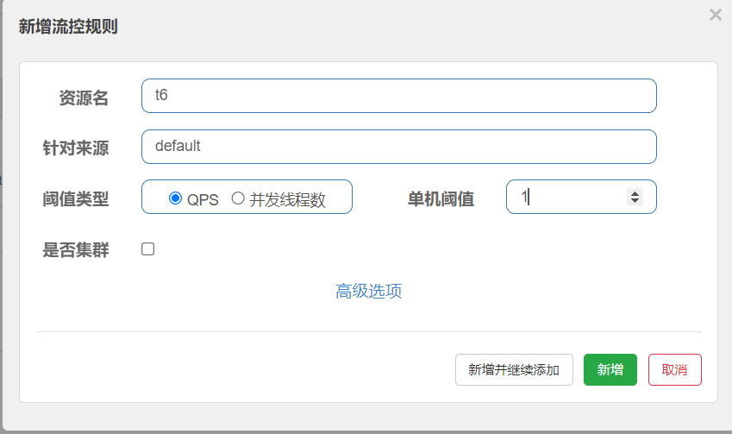This screenshot has height=434, width=732.
Task: Click the 资源名 field label
Action: [x=84, y=97]
